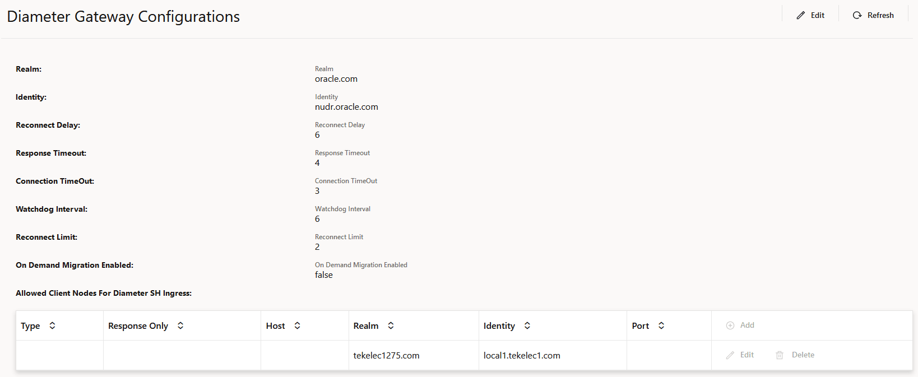Click the Response Timeout value 4
This screenshot has width=918, height=377.
(317, 163)
